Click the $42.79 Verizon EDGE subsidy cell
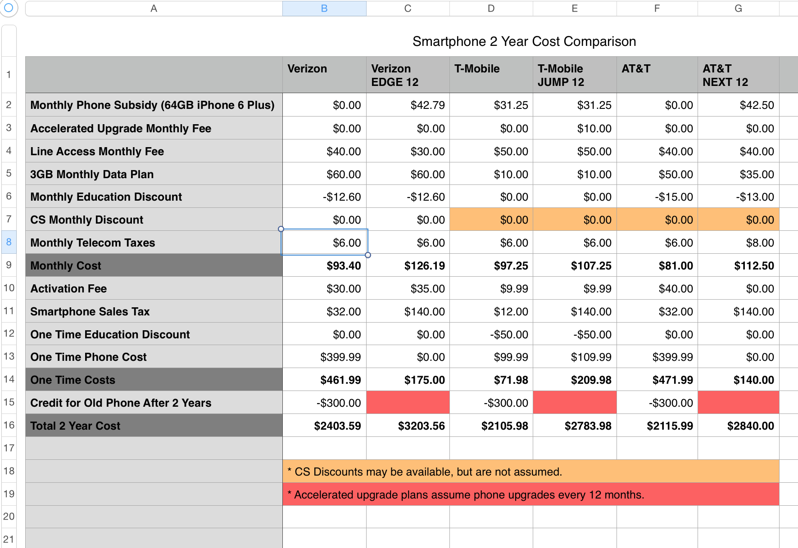 408,105
